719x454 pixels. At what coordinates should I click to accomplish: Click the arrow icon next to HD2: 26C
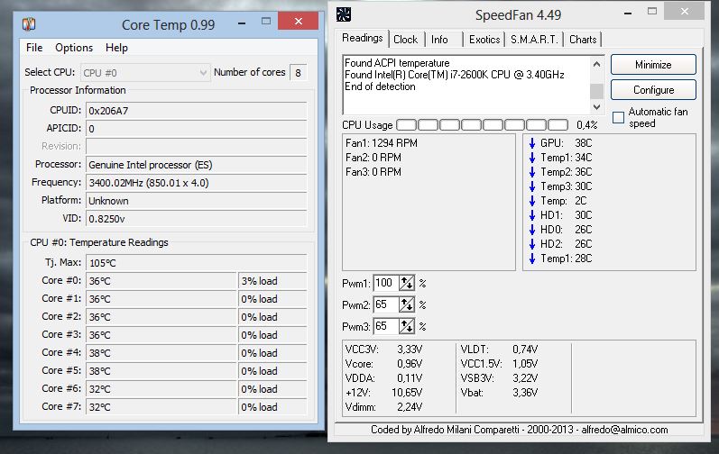(x=532, y=244)
